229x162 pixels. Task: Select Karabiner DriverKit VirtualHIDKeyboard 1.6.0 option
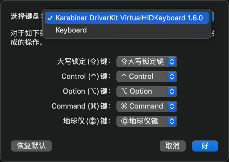pyautogui.click(x=127, y=18)
